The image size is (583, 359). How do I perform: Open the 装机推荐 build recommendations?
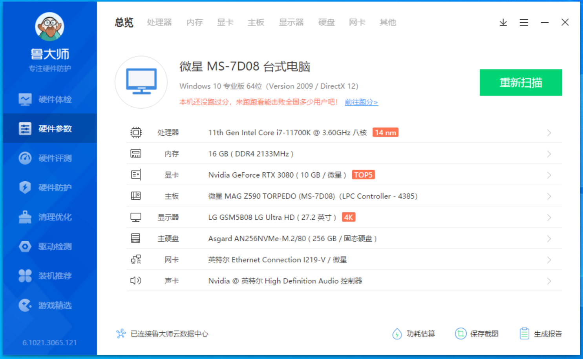(49, 276)
